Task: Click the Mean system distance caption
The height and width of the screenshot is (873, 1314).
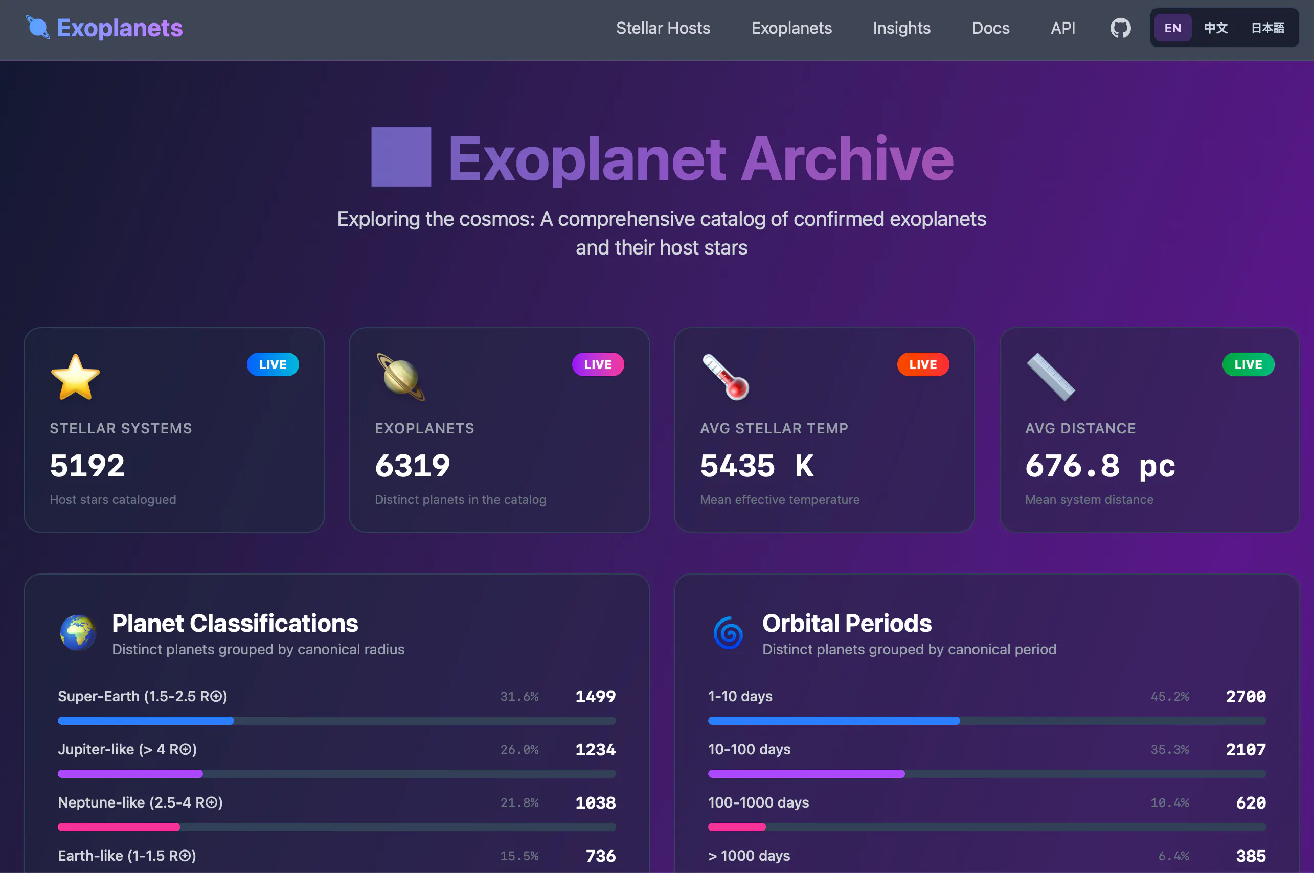Action: point(1090,499)
